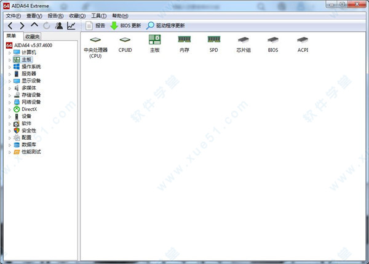
Task: Select DirectX in the tree
Action: pos(29,109)
